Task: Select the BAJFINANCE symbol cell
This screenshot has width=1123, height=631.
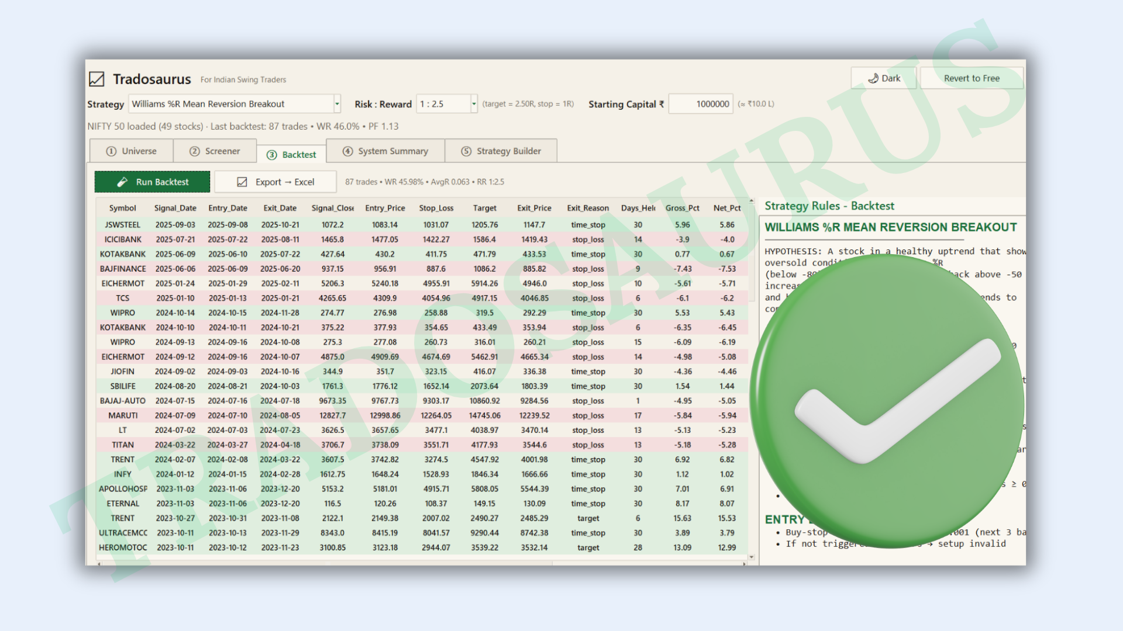Action: coord(123,269)
